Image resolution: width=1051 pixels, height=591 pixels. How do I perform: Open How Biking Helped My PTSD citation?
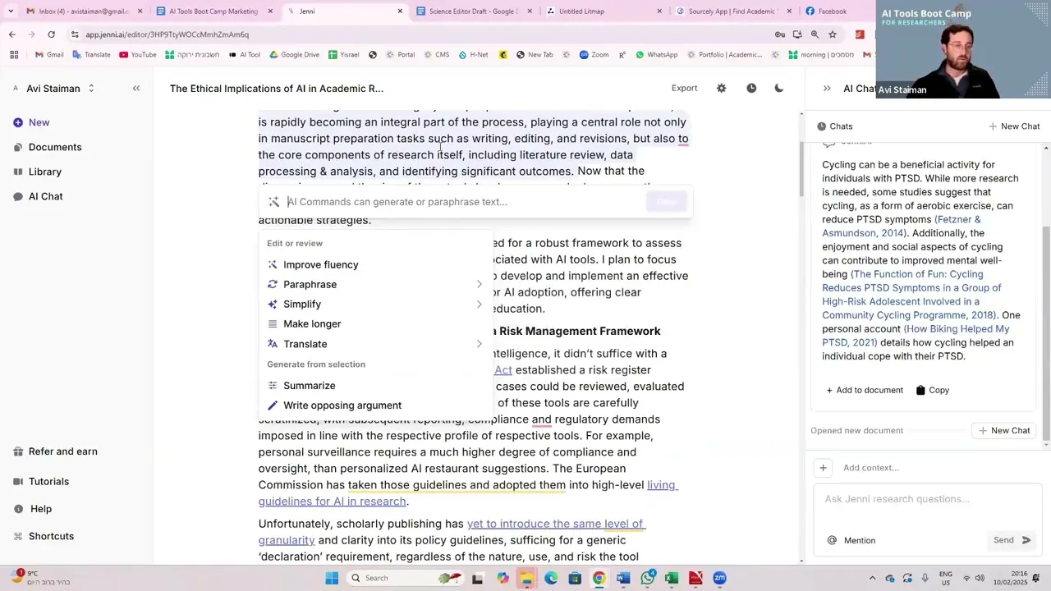coord(916,336)
